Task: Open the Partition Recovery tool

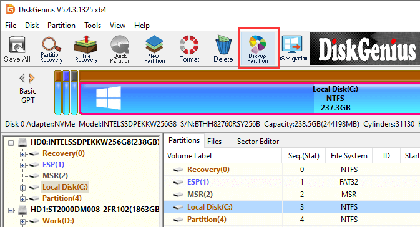Action: click(51, 49)
